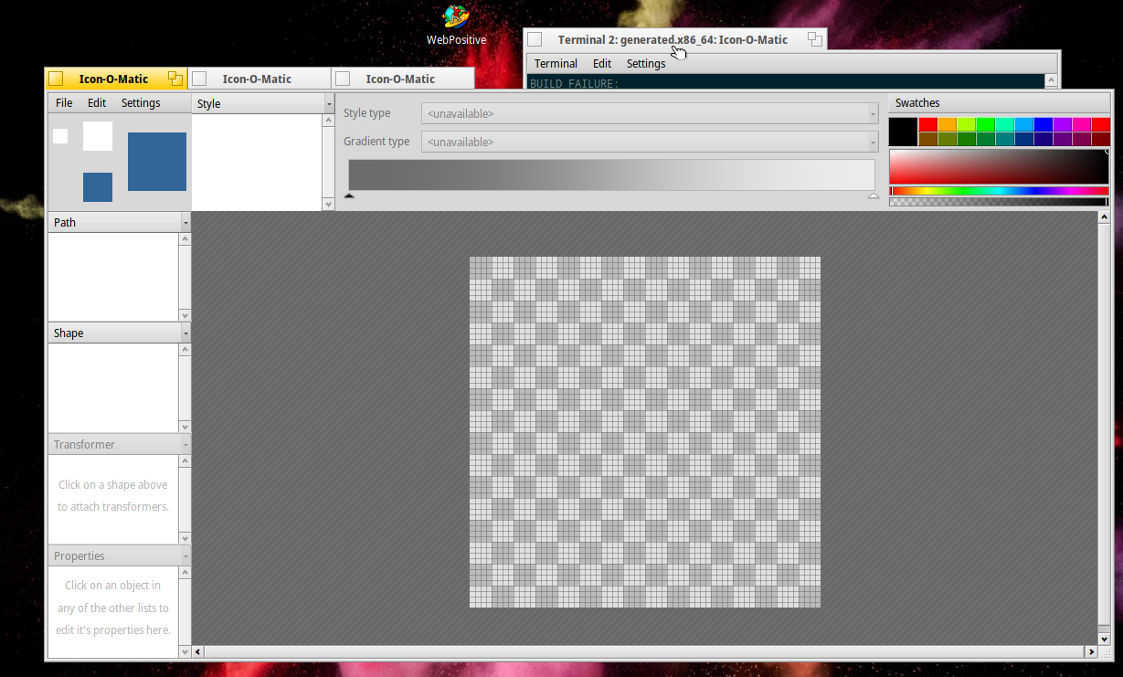This screenshot has width=1123, height=677.
Task: Open the File menu in Icon-O-Matic
Action: pos(64,103)
